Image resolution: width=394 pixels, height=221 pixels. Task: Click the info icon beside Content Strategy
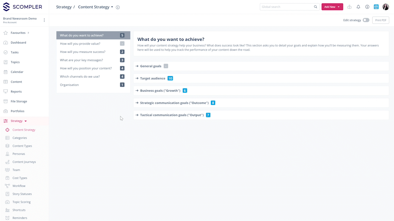point(118,7)
